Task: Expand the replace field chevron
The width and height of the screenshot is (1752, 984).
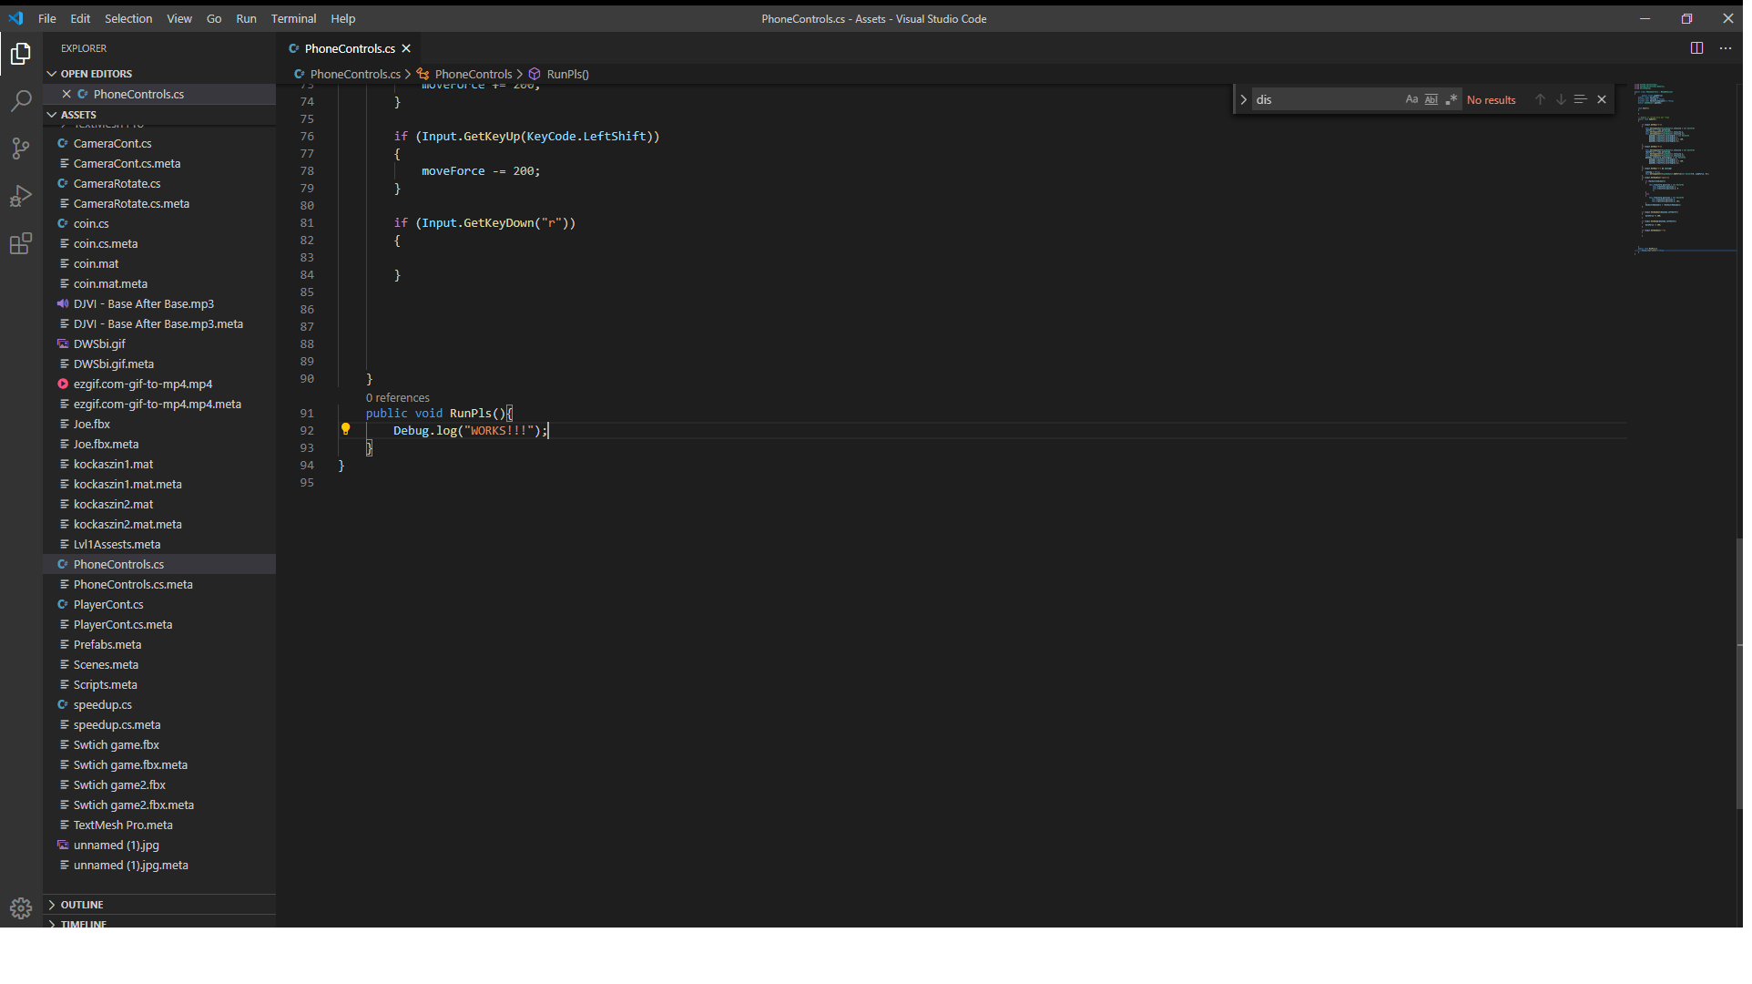Action: pos(1244,99)
